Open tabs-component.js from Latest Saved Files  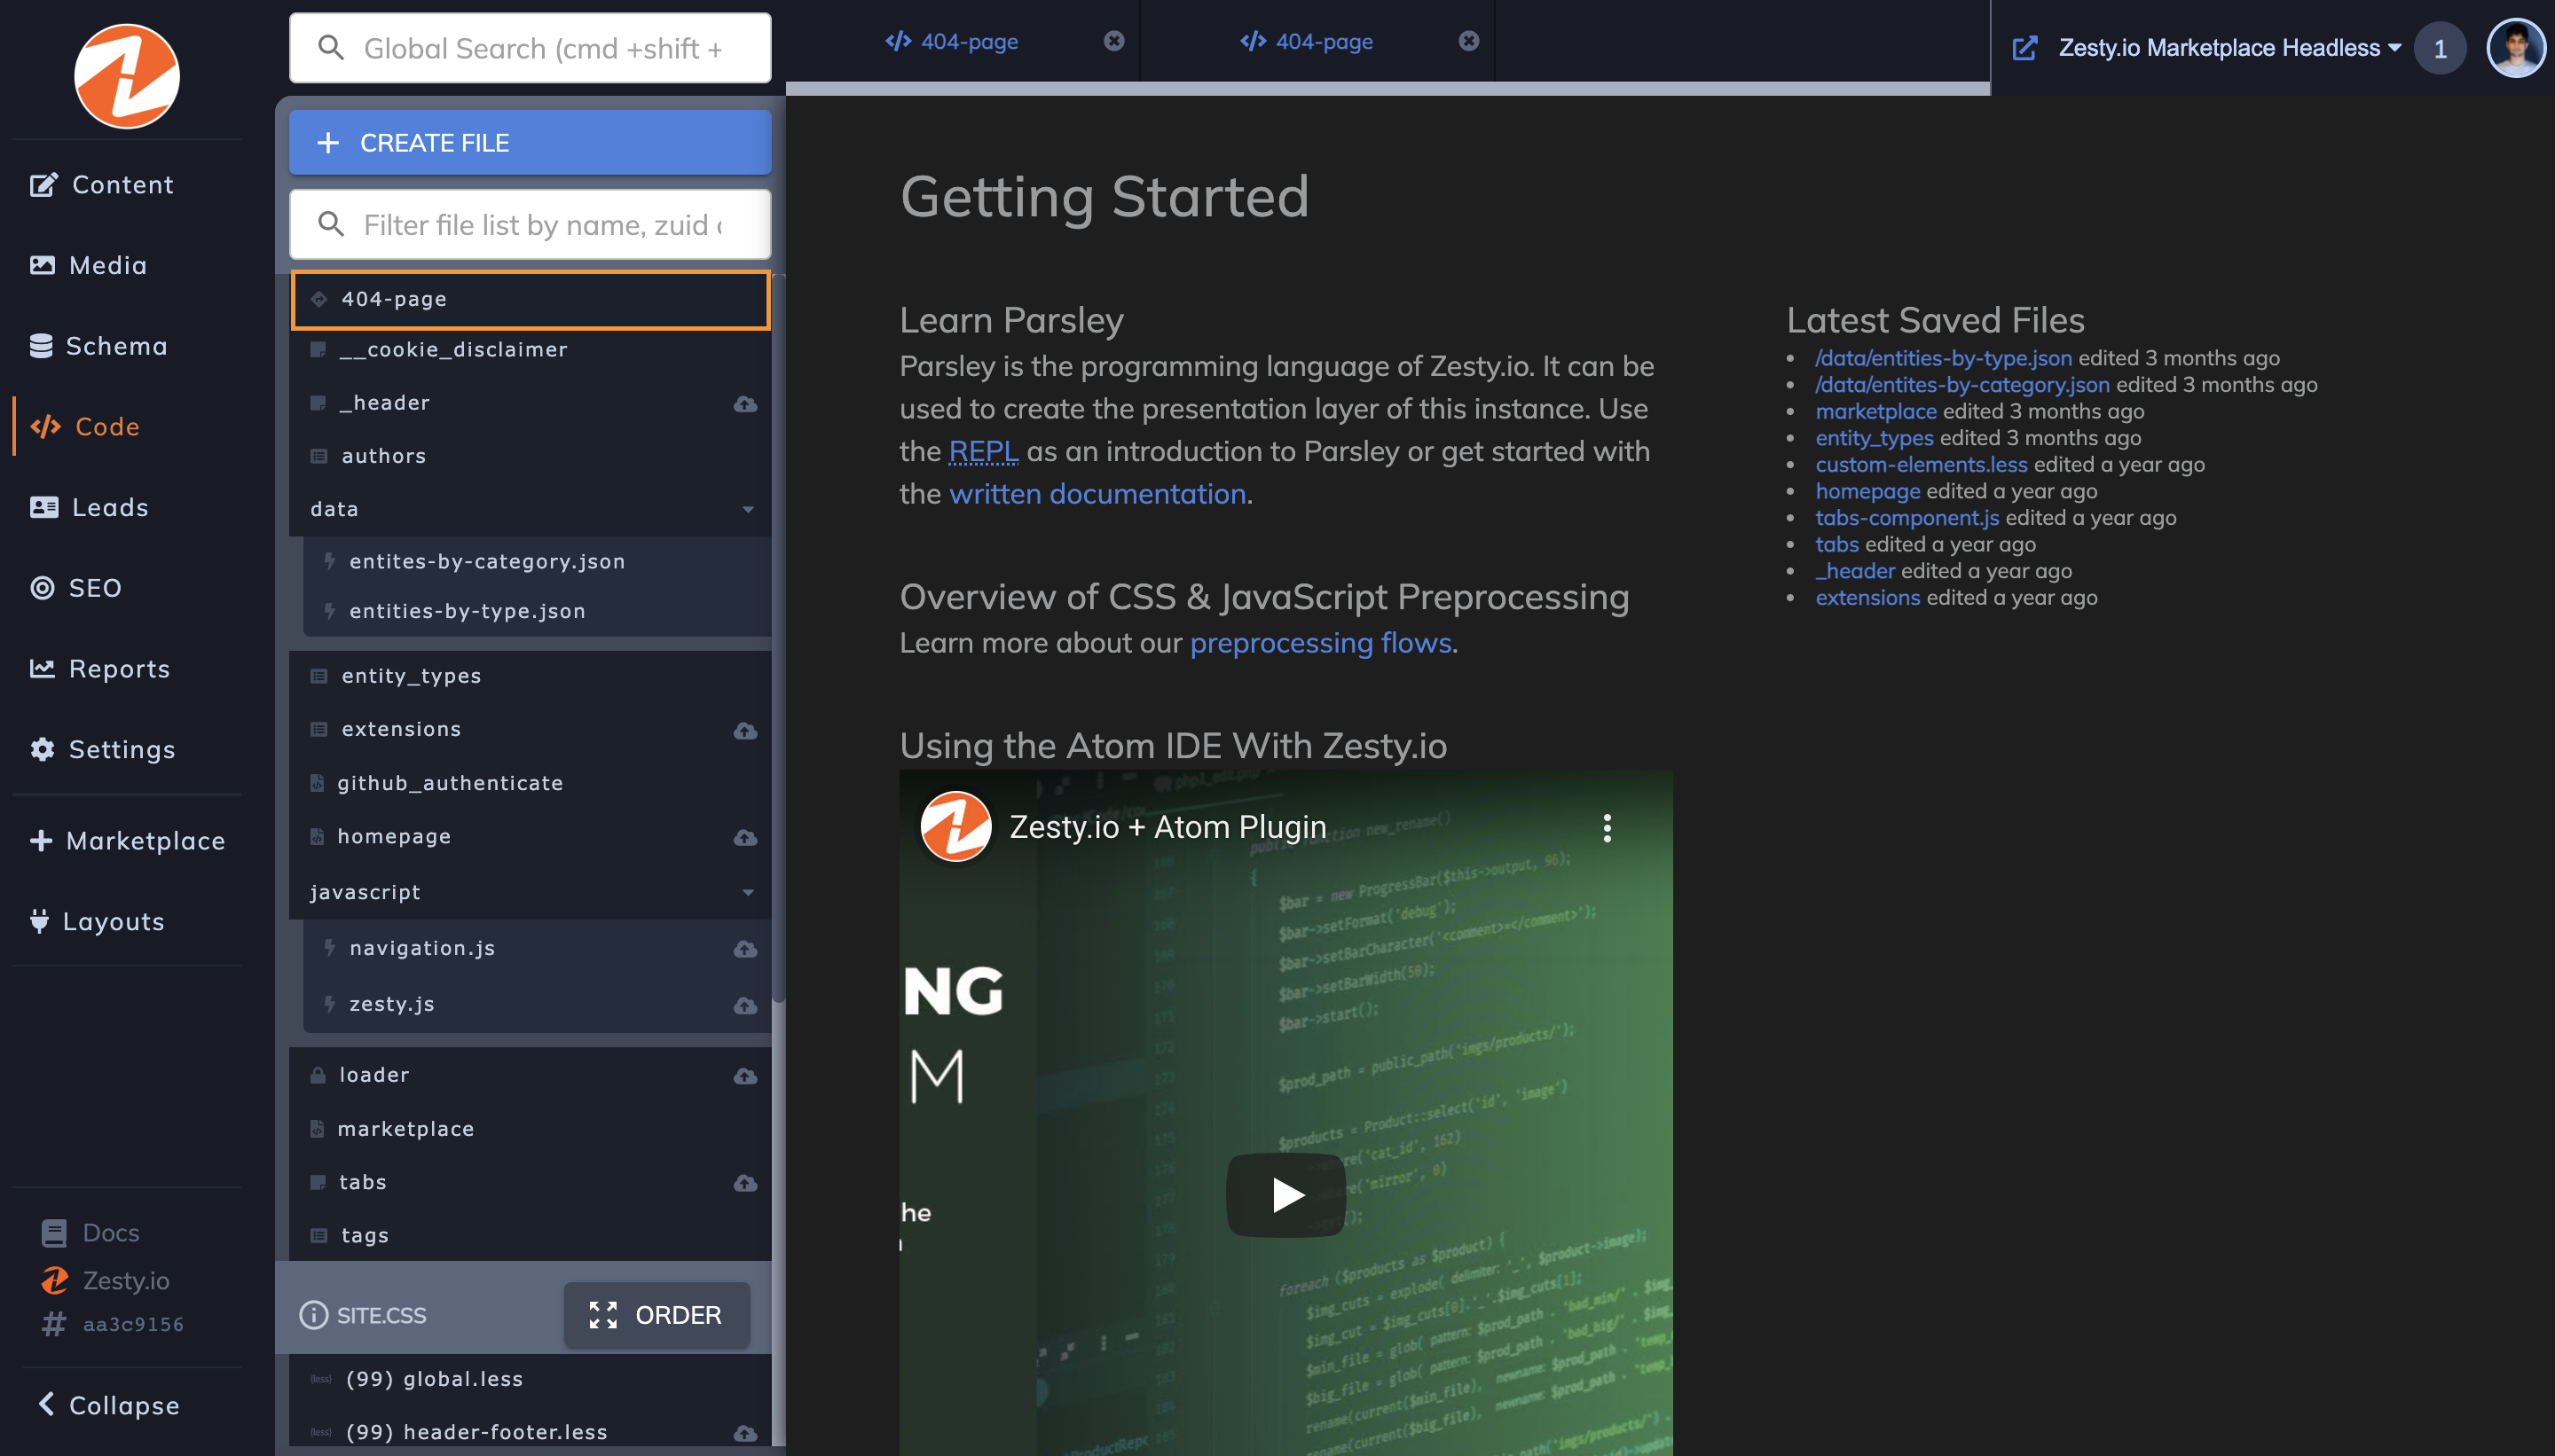pos(1907,518)
